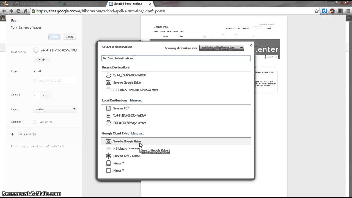Click the first Nexus 7 device icon

[x=108, y=163]
